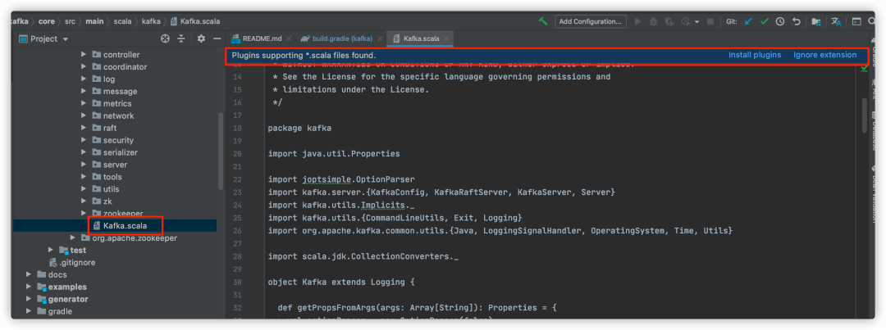Expand the log folder

tap(84, 79)
